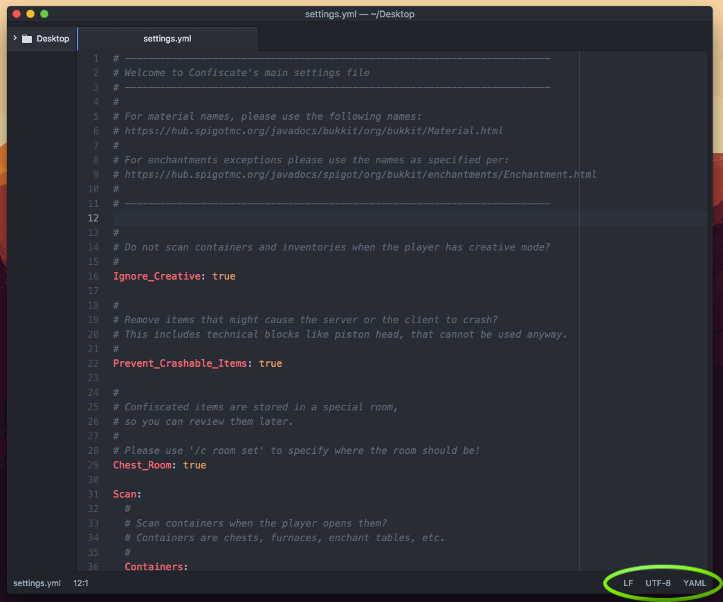
Task: Open the YAML grammar selector
Action: [695, 583]
